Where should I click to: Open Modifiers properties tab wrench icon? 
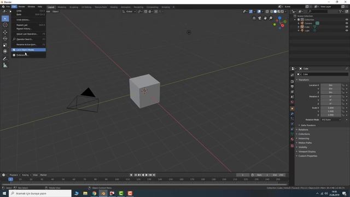[x=292, y=114]
